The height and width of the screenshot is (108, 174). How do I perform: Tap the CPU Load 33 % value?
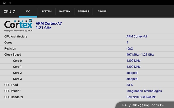[x=129, y=85]
